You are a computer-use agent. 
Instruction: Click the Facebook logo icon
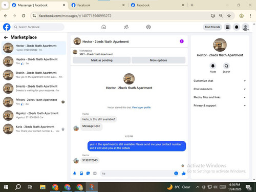point(7,27)
